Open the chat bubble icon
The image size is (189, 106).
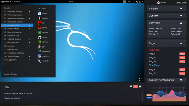point(140,86)
